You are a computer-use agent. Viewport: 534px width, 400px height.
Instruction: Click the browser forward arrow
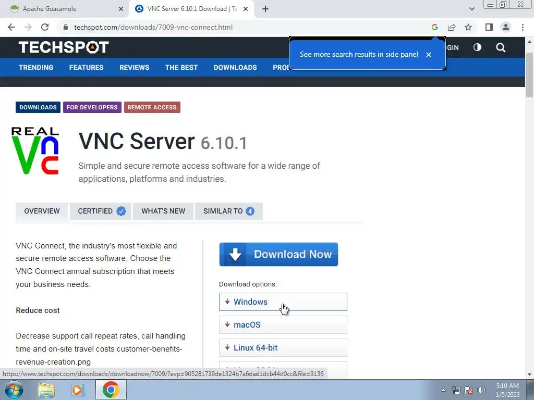point(28,27)
